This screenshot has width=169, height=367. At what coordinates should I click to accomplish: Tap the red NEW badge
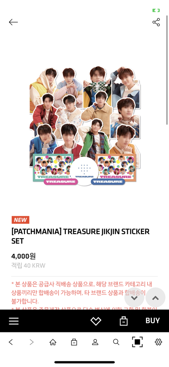[x=20, y=220]
